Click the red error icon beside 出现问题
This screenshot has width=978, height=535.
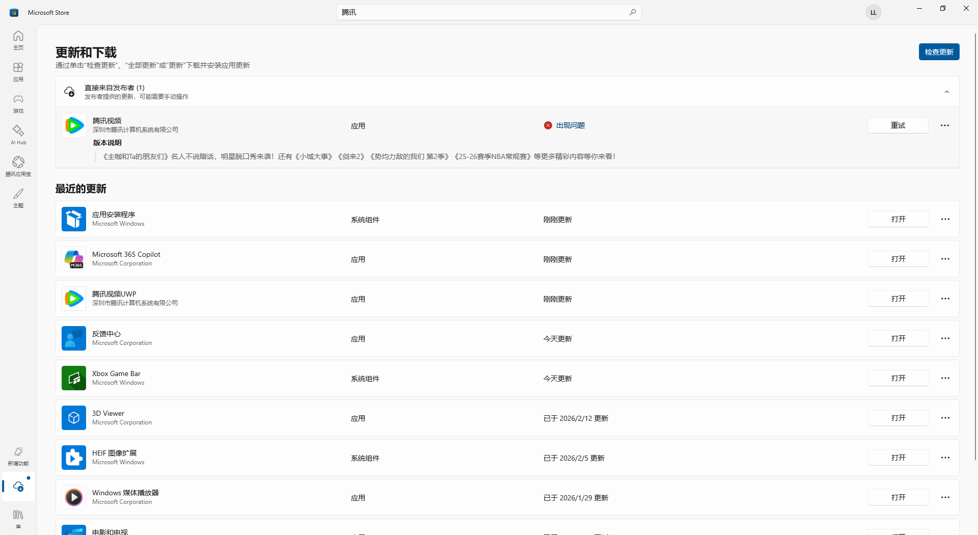point(548,125)
